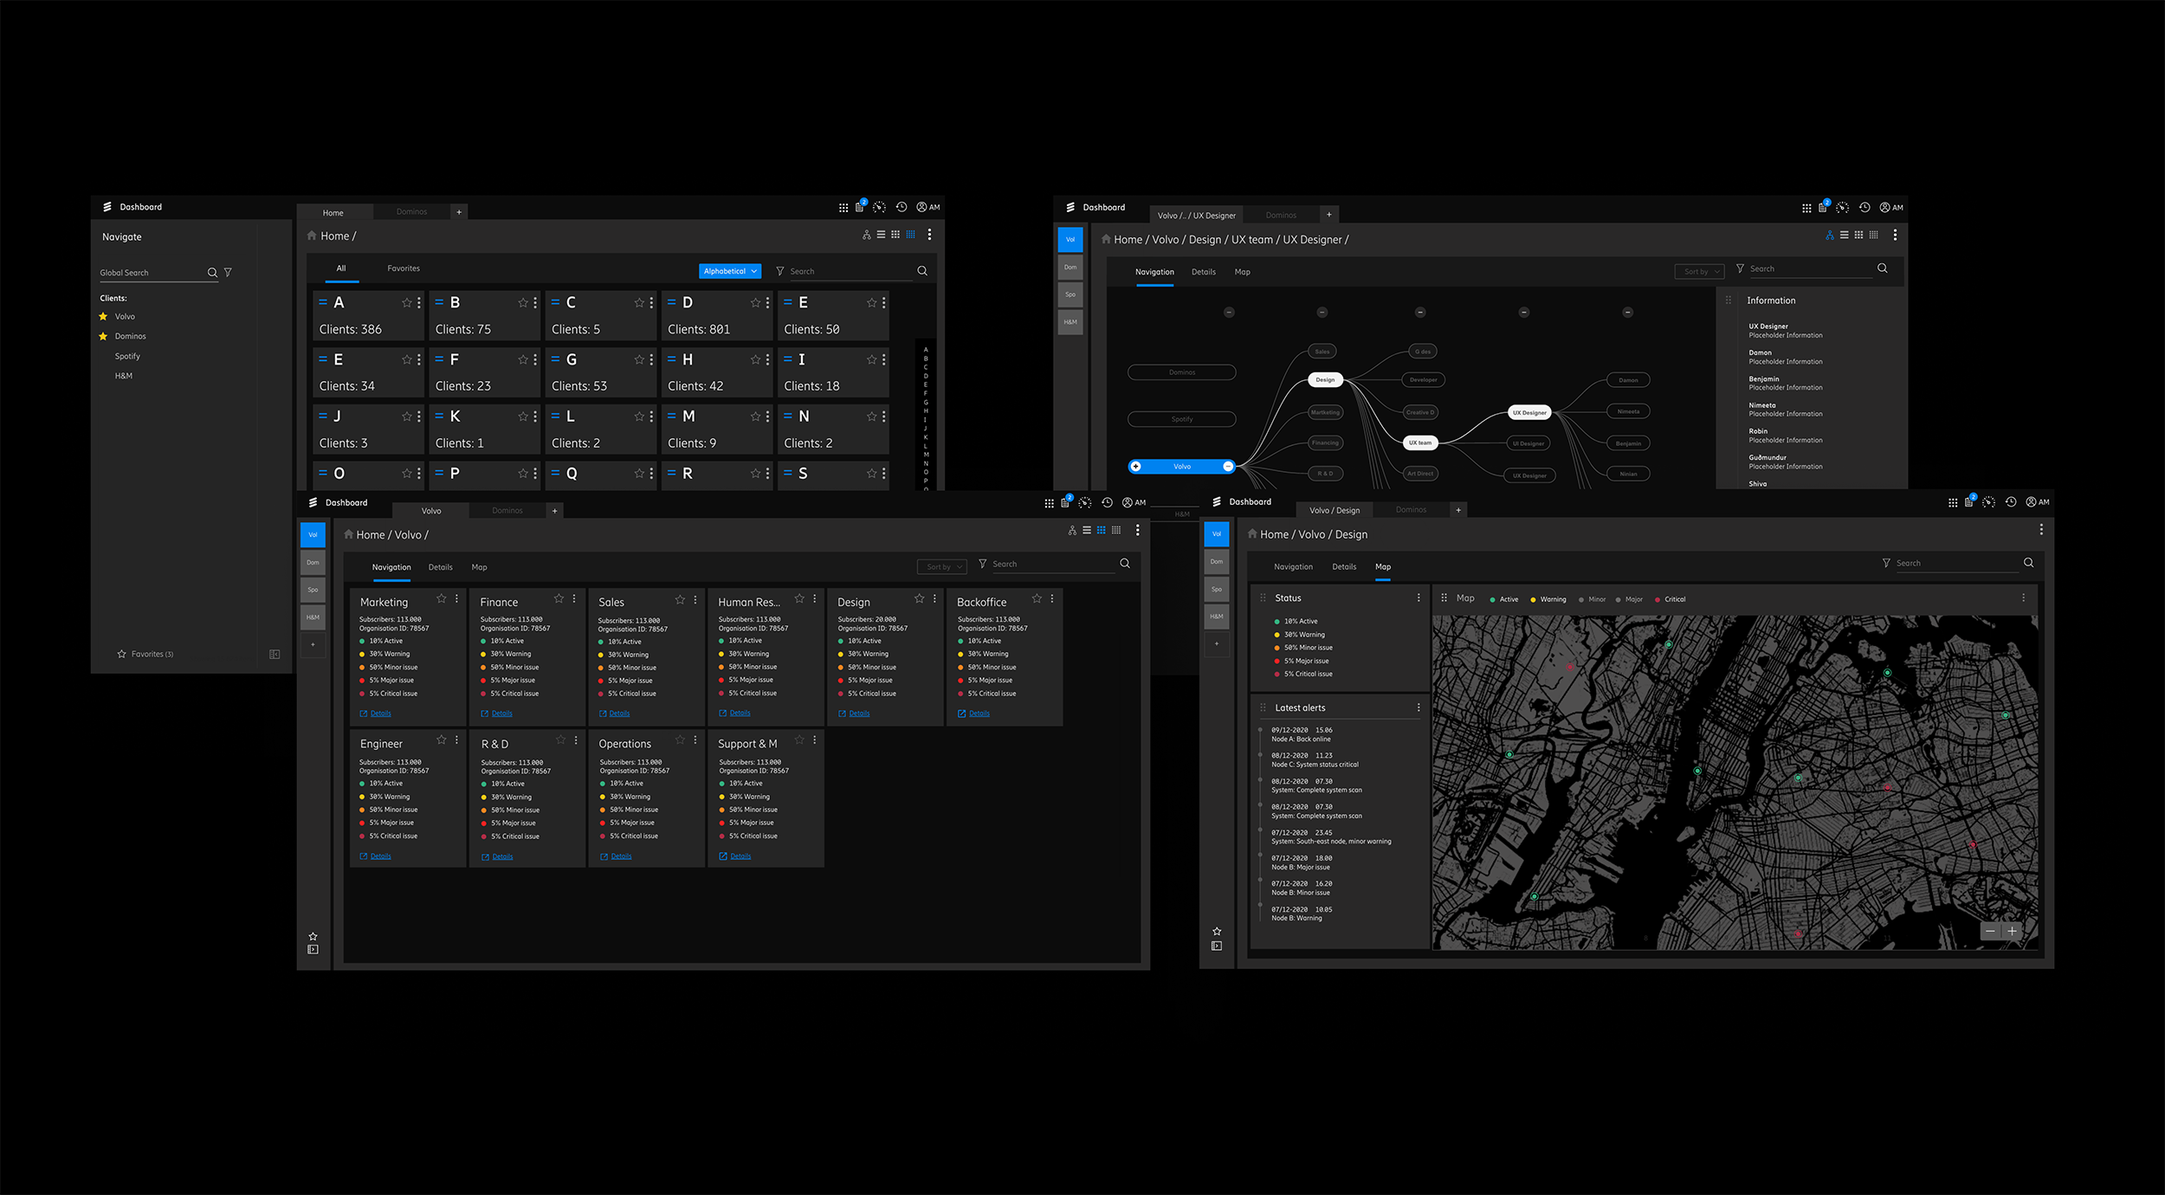
Task: Open the app launcher grid icon in top toolbar
Action: [843, 207]
